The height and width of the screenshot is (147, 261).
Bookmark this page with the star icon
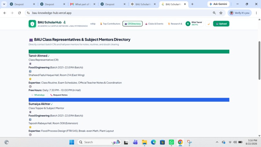coord(221,13)
